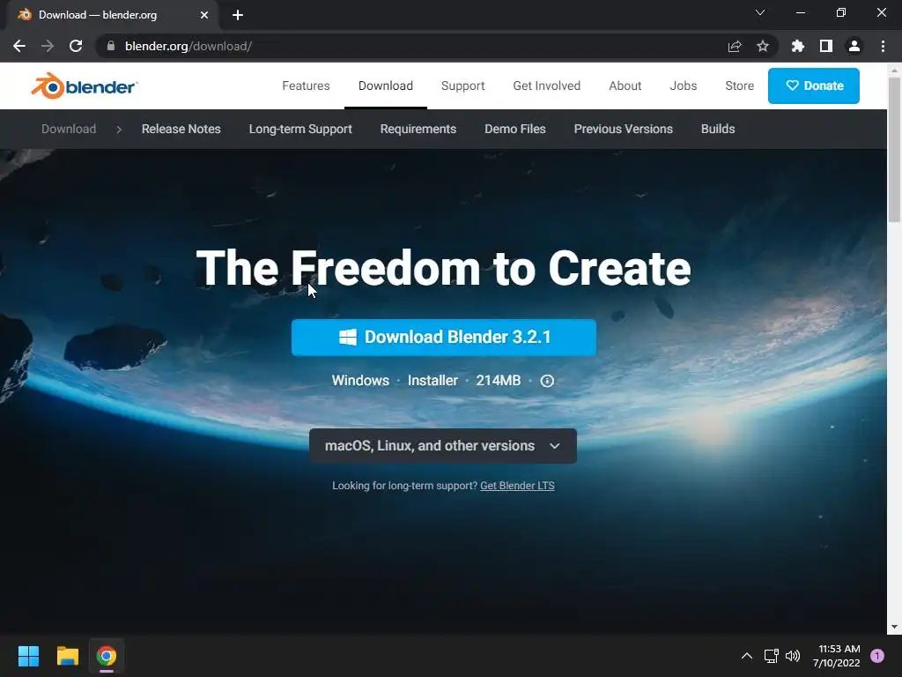The width and height of the screenshot is (902, 677).
Task: Click the browser forward arrow
Action: [48, 46]
